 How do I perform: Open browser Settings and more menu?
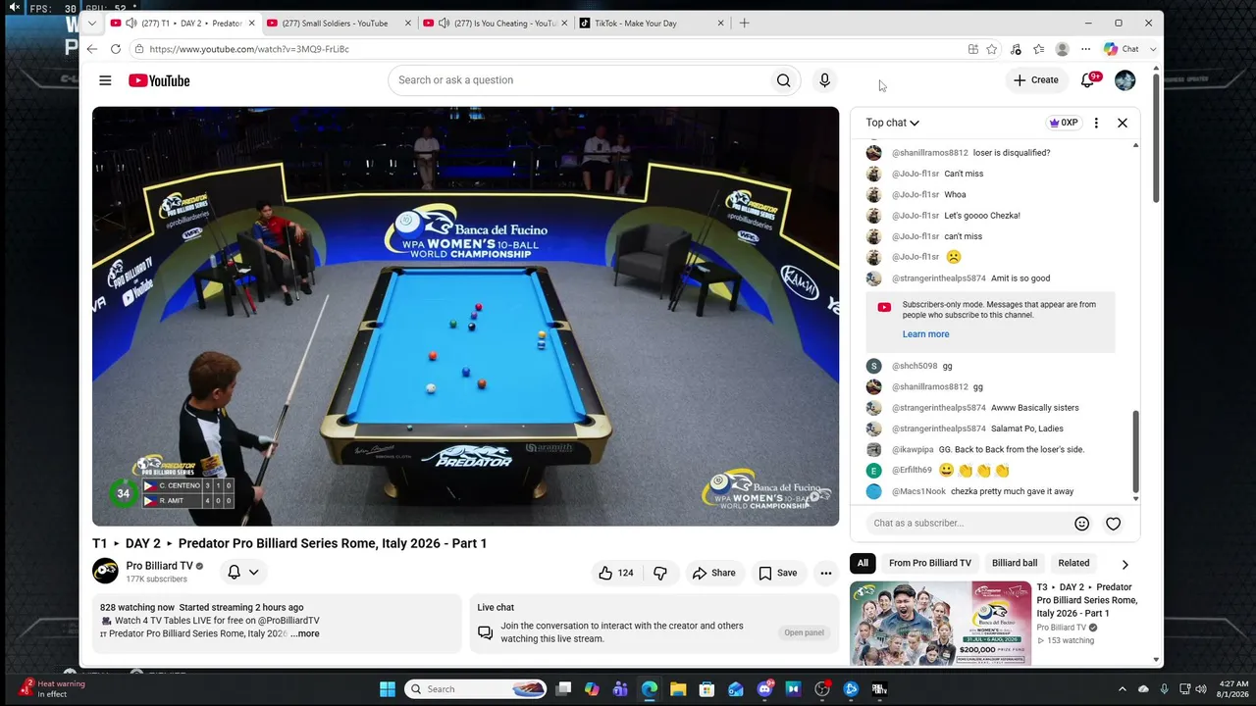[1085, 49]
